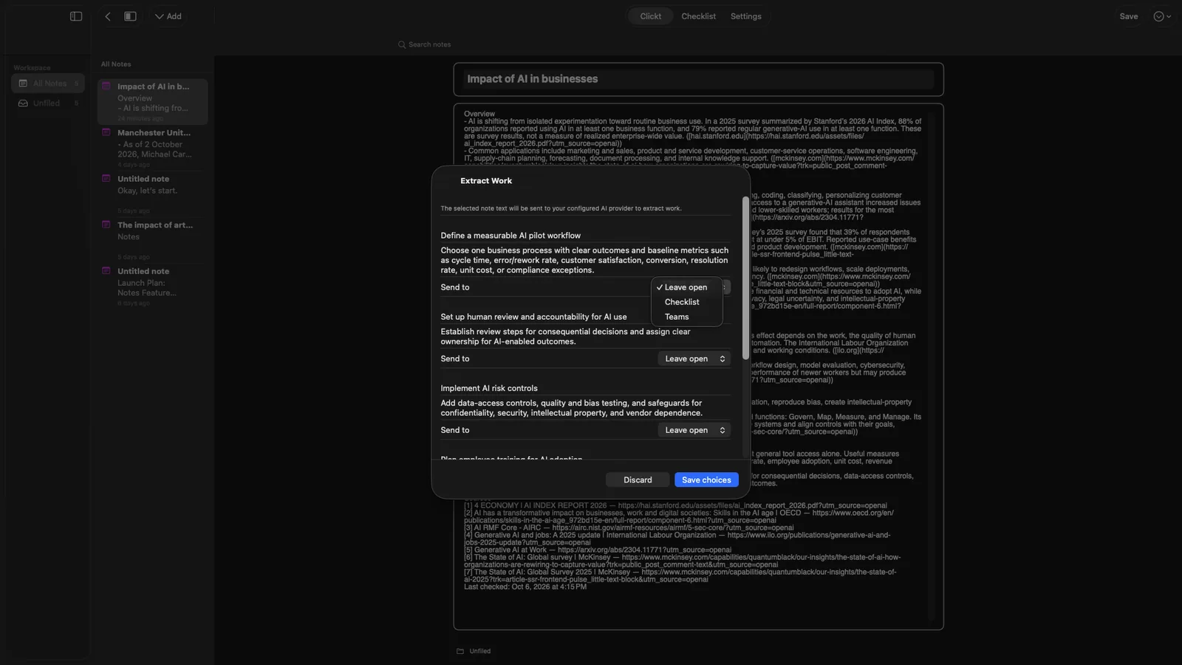
Task: Click the Extract Work dialog scrollbar
Action: [x=745, y=278]
